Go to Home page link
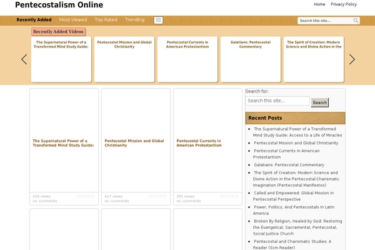Screen dimensions: 375x250 (x=319, y=4)
